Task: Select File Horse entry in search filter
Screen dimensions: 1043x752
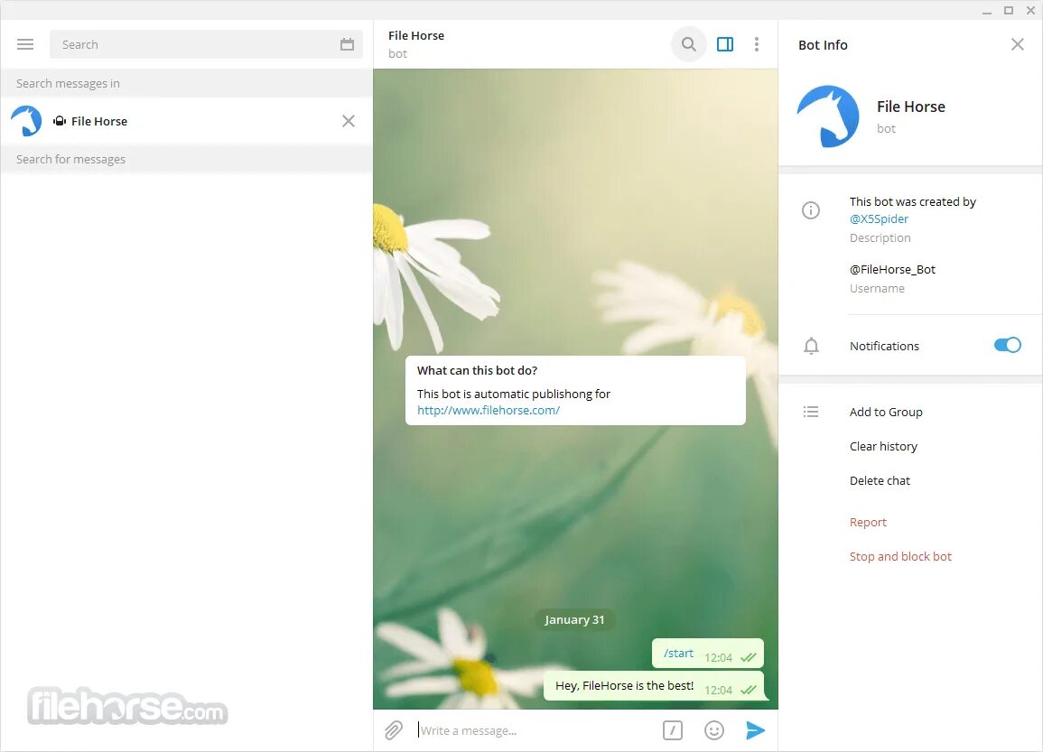Action: pyautogui.click(x=186, y=121)
